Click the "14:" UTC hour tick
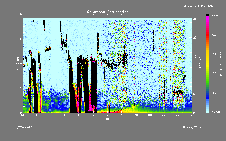Screen dimensions: 226x141 (x=121, y=115)
